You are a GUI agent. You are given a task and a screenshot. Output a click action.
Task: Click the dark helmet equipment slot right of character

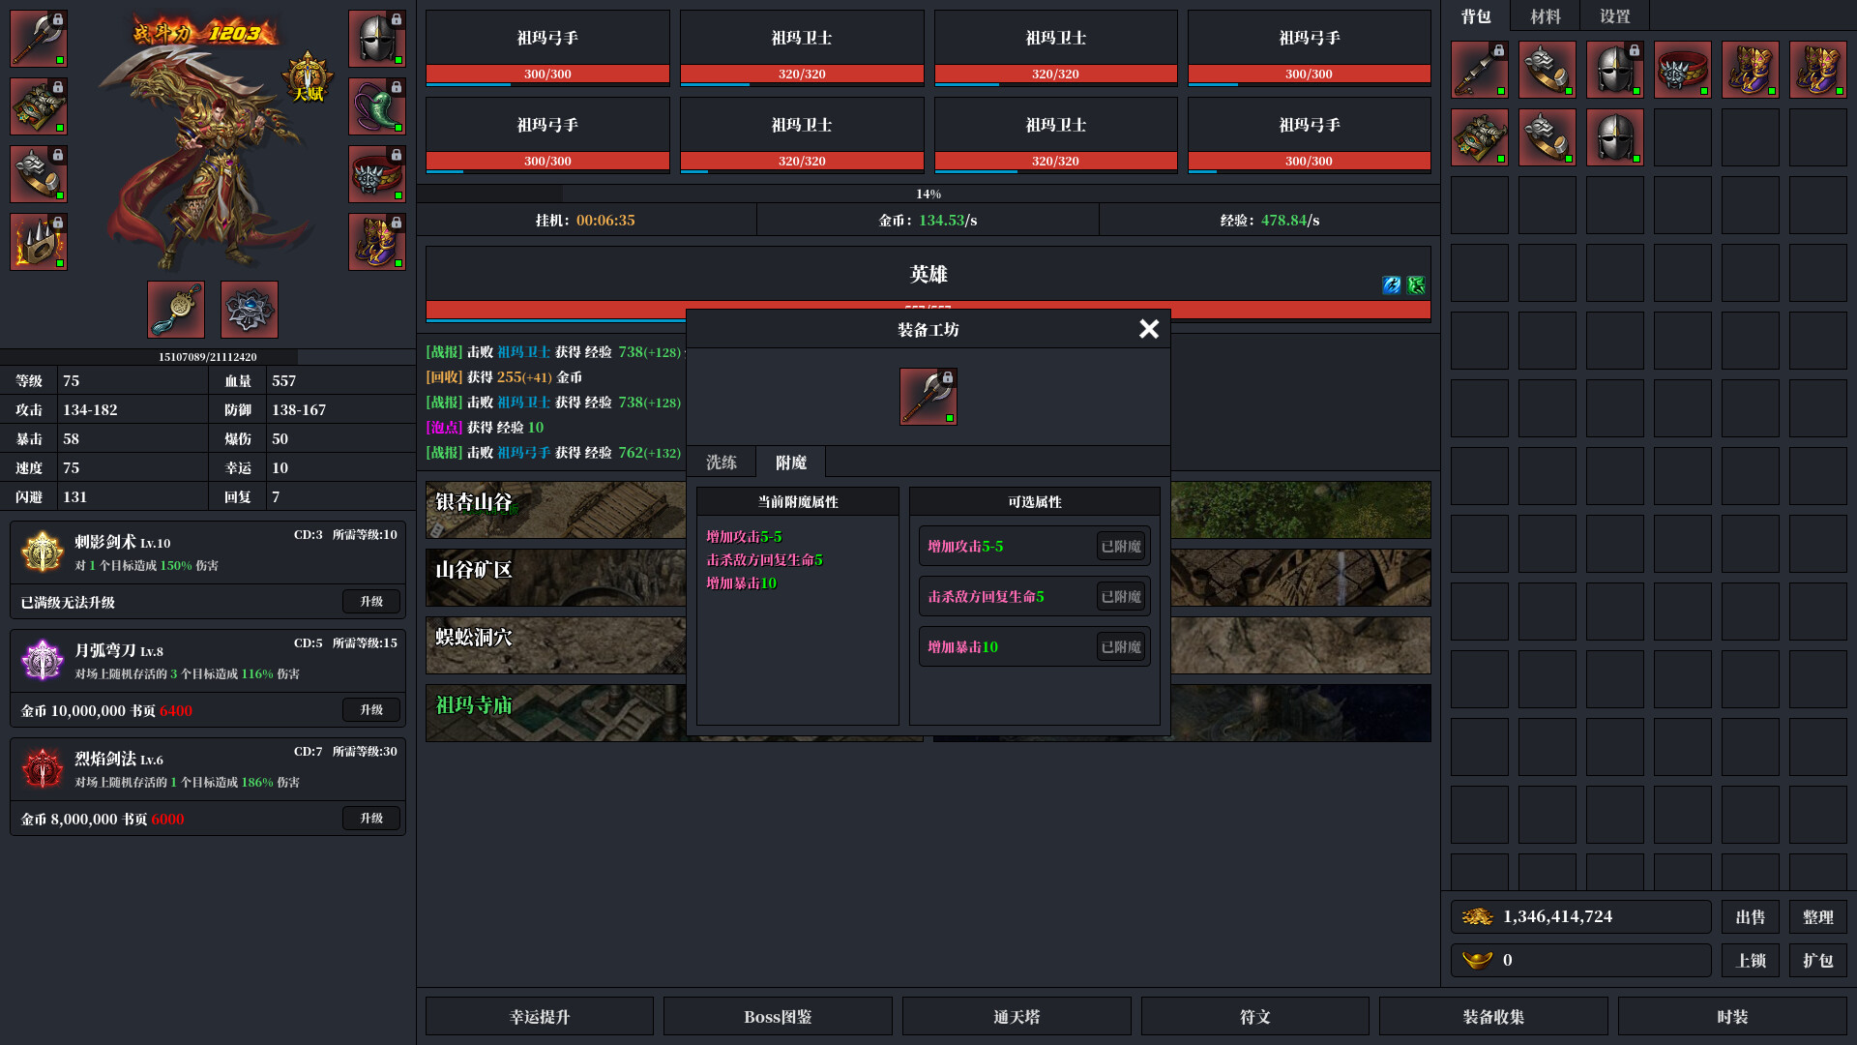coord(377,39)
